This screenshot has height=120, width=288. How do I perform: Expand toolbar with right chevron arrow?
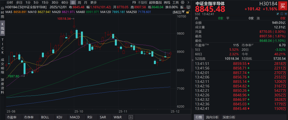click(188, 3)
